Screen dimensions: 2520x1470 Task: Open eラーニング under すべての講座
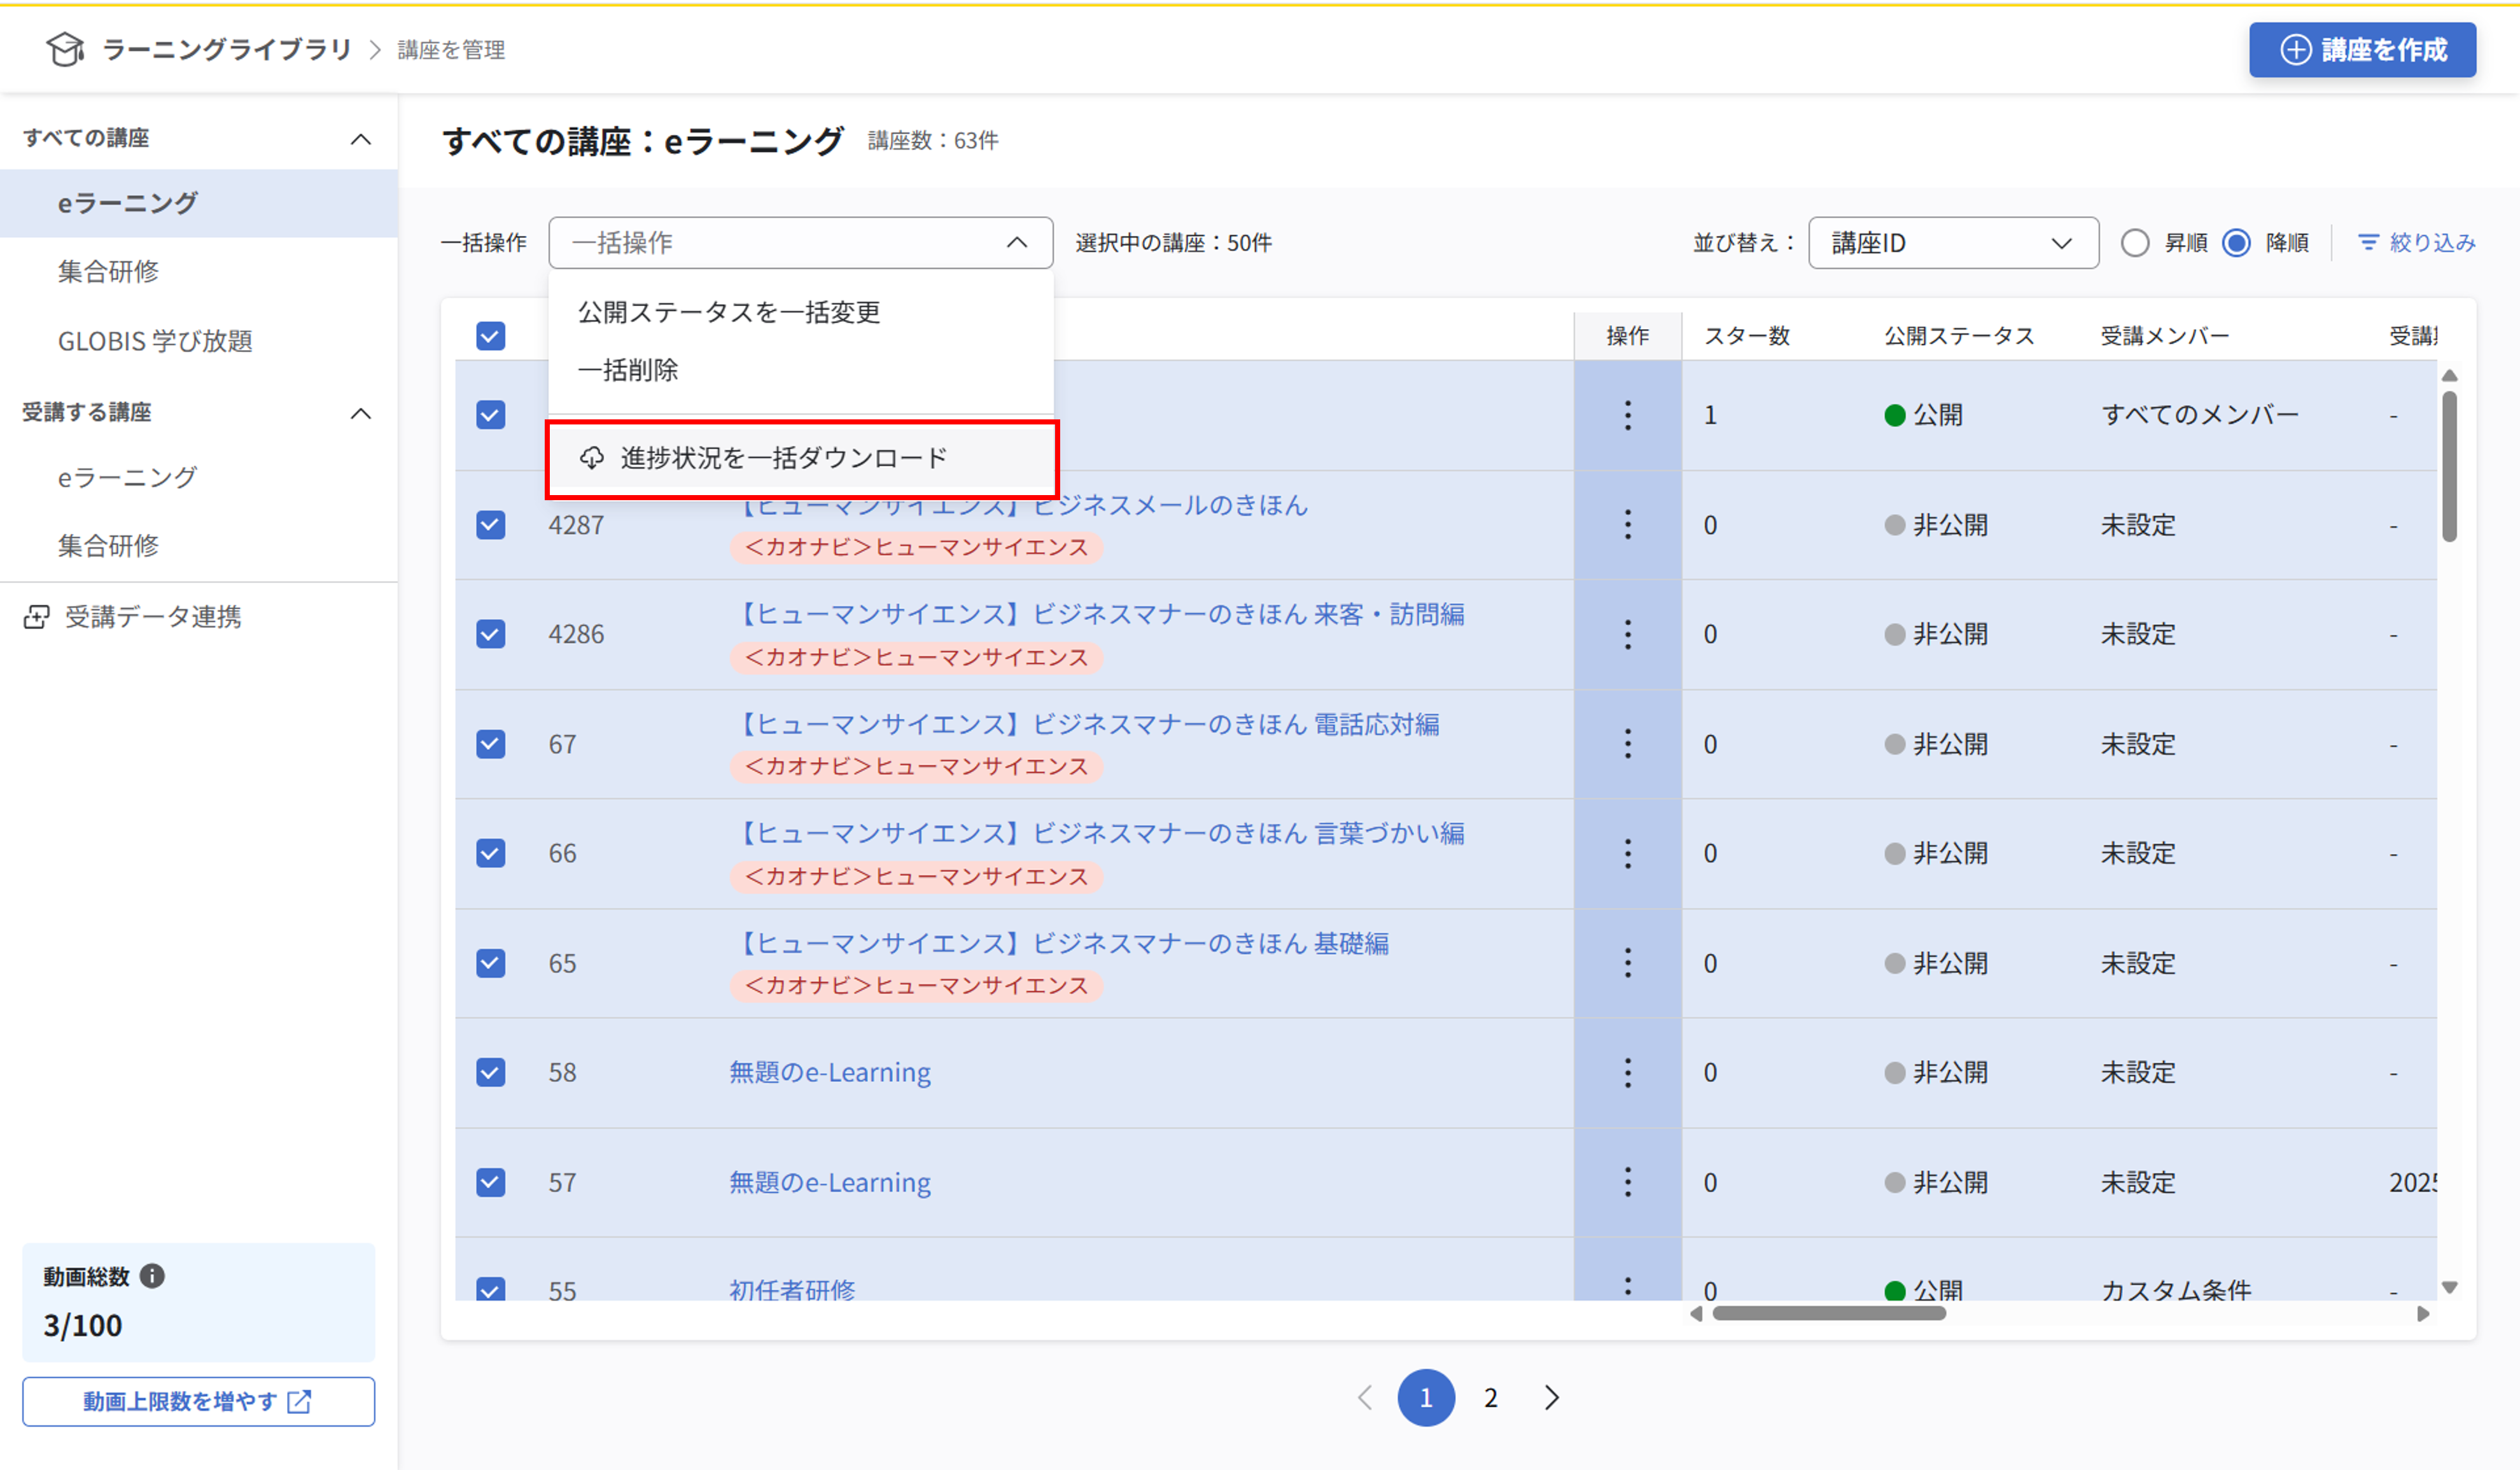pyautogui.click(x=199, y=203)
